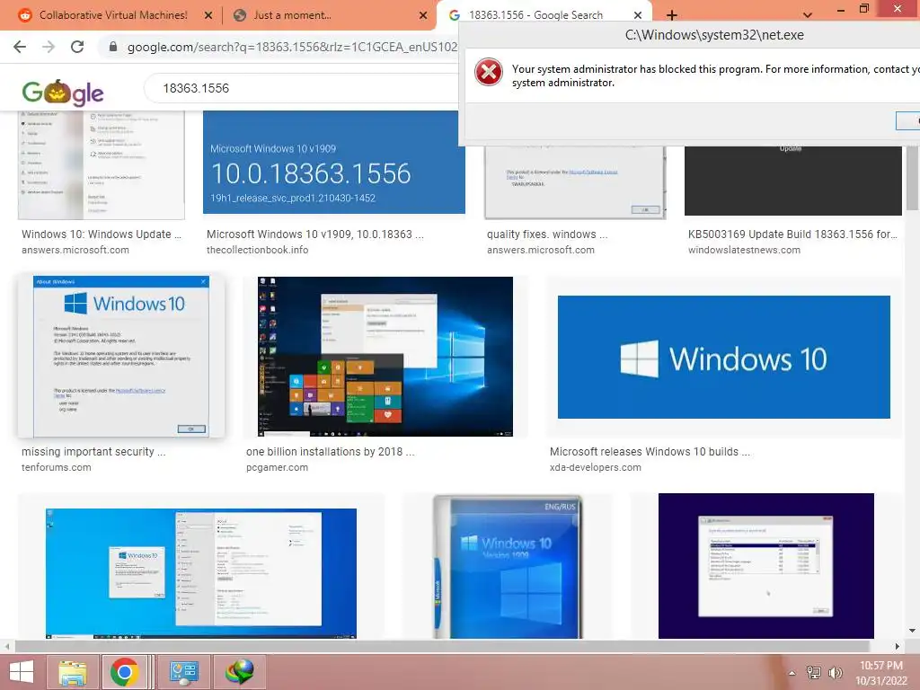Open the tab search dropdown chevron

click(x=808, y=15)
